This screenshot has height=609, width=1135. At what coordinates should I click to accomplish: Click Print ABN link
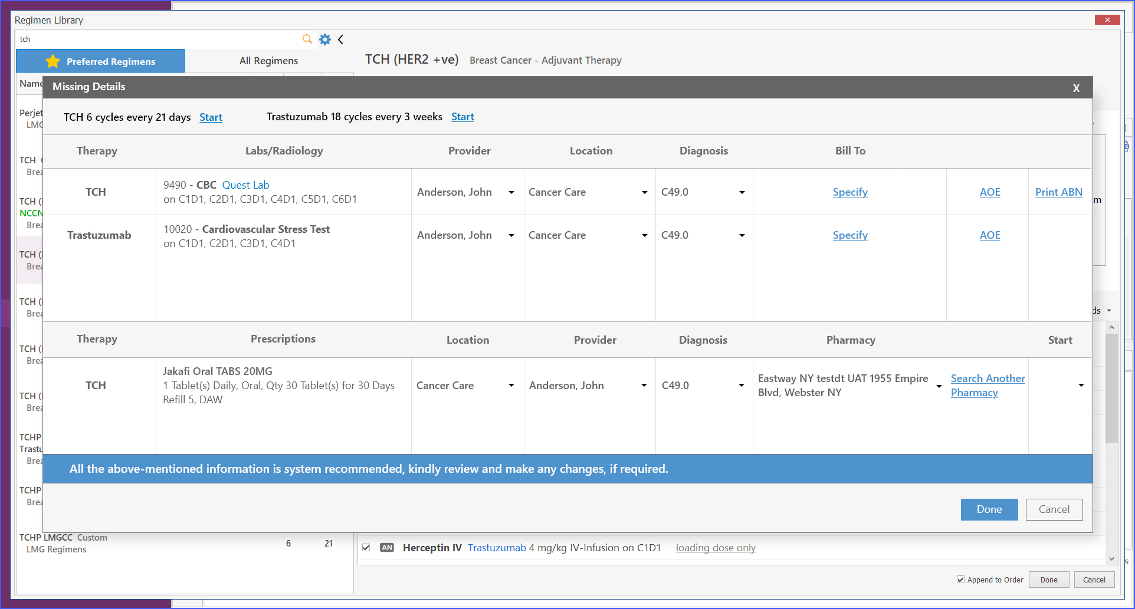pyautogui.click(x=1059, y=192)
